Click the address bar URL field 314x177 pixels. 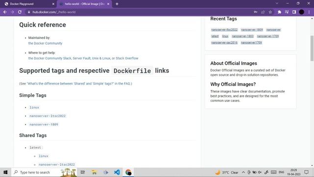pyautogui.click(x=140, y=12)
